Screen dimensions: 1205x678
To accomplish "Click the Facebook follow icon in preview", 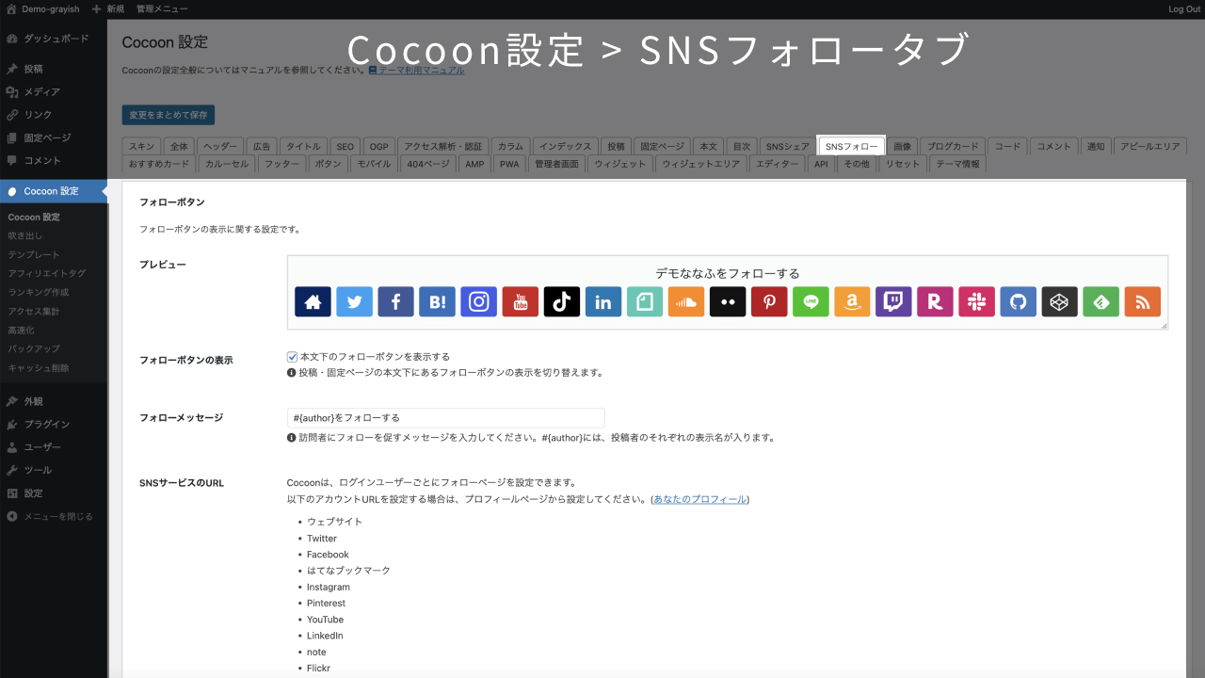I will point(395,301).
